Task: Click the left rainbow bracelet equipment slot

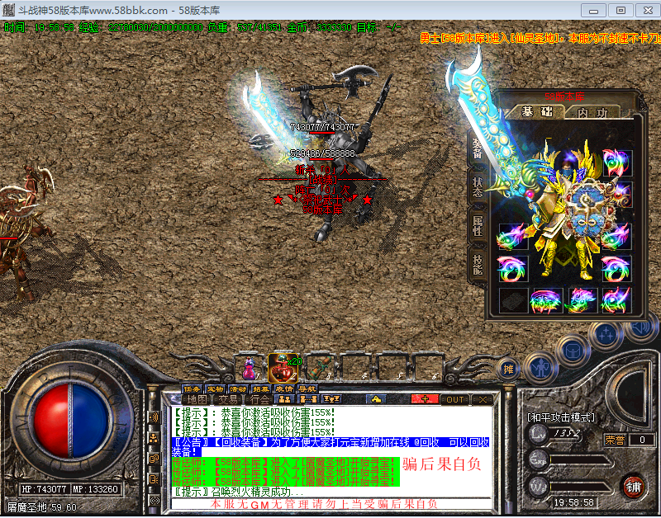Action: (x=512, y=237)
